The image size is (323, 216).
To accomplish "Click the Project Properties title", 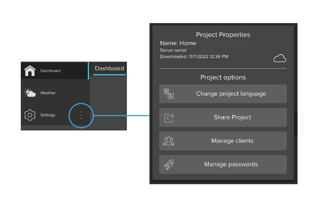I will click(223, 35).
